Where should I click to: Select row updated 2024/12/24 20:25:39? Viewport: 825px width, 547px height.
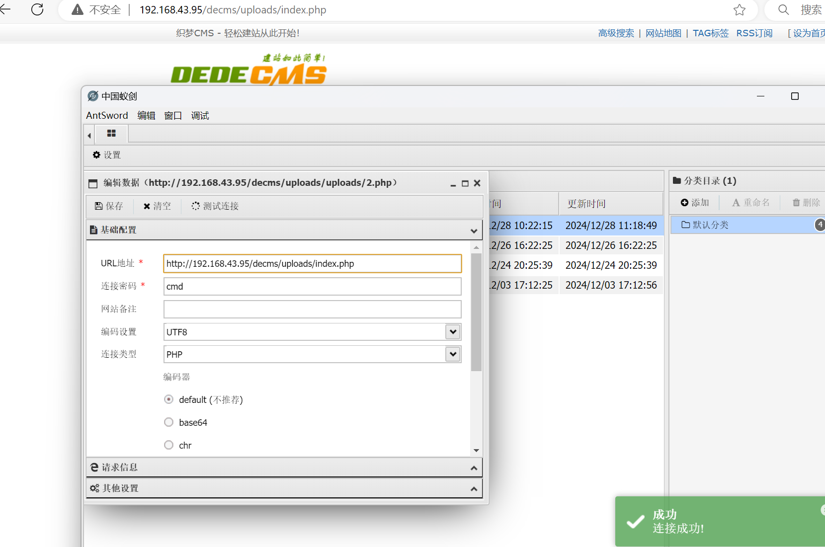click(x=611, y=265)
